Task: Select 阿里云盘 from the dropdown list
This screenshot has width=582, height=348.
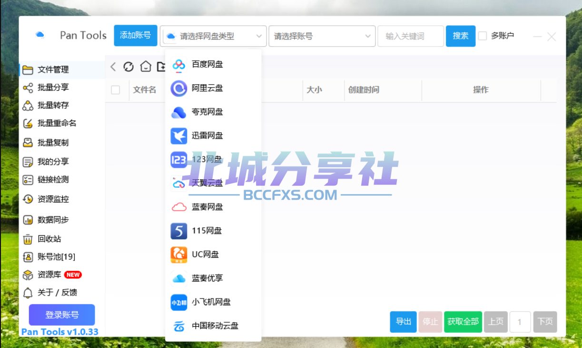Action: point(213,88)
